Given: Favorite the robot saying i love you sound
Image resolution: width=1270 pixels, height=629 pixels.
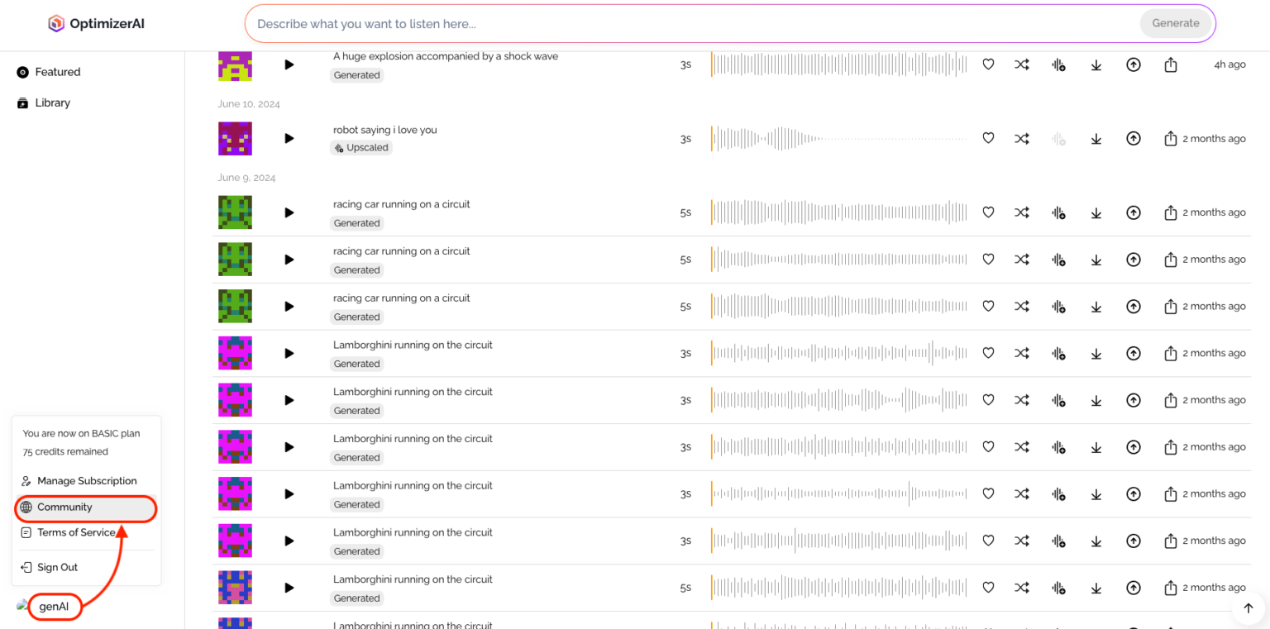Looking at the screenshot, I should point(988,139).
